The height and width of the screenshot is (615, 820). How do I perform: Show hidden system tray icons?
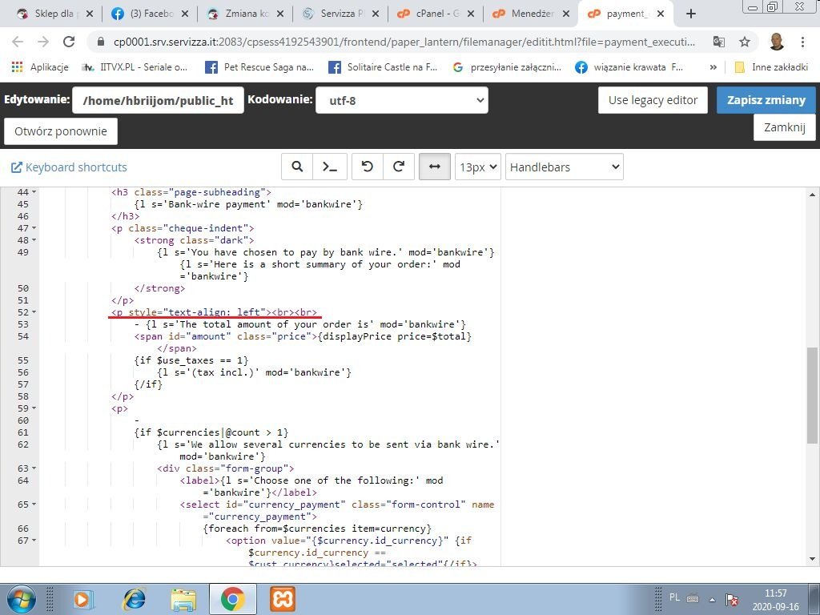712,599
